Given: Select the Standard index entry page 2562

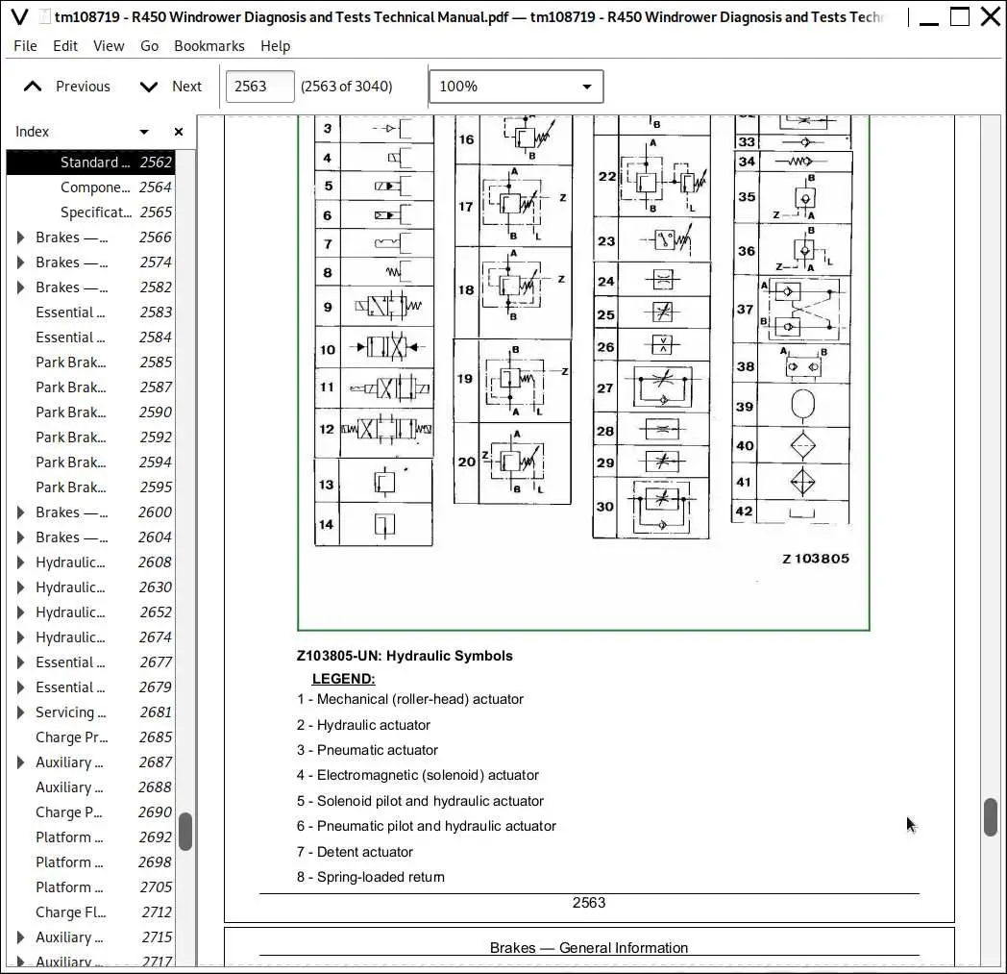Looking at the screenshot, I should click(x=90, y=162).
